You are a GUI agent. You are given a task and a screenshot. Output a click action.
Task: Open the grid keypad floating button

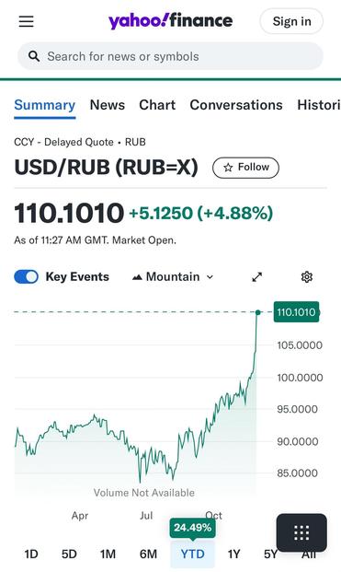pos(301,532)
